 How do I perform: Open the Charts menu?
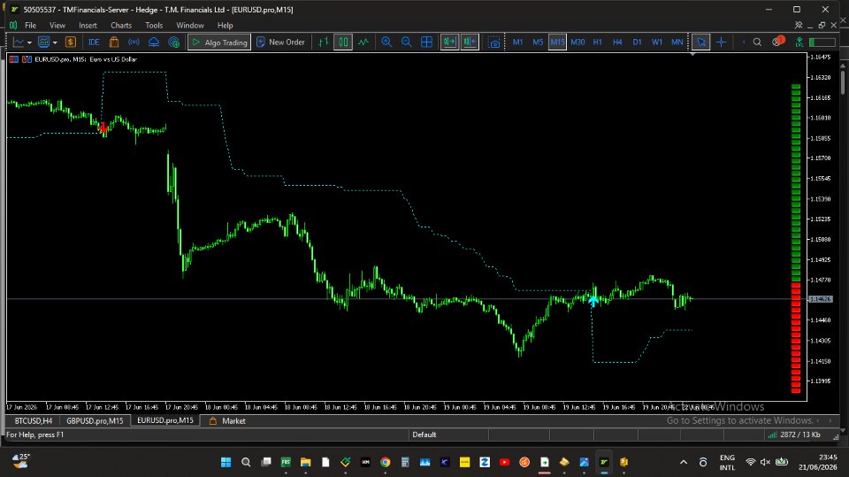pos(121,25)
